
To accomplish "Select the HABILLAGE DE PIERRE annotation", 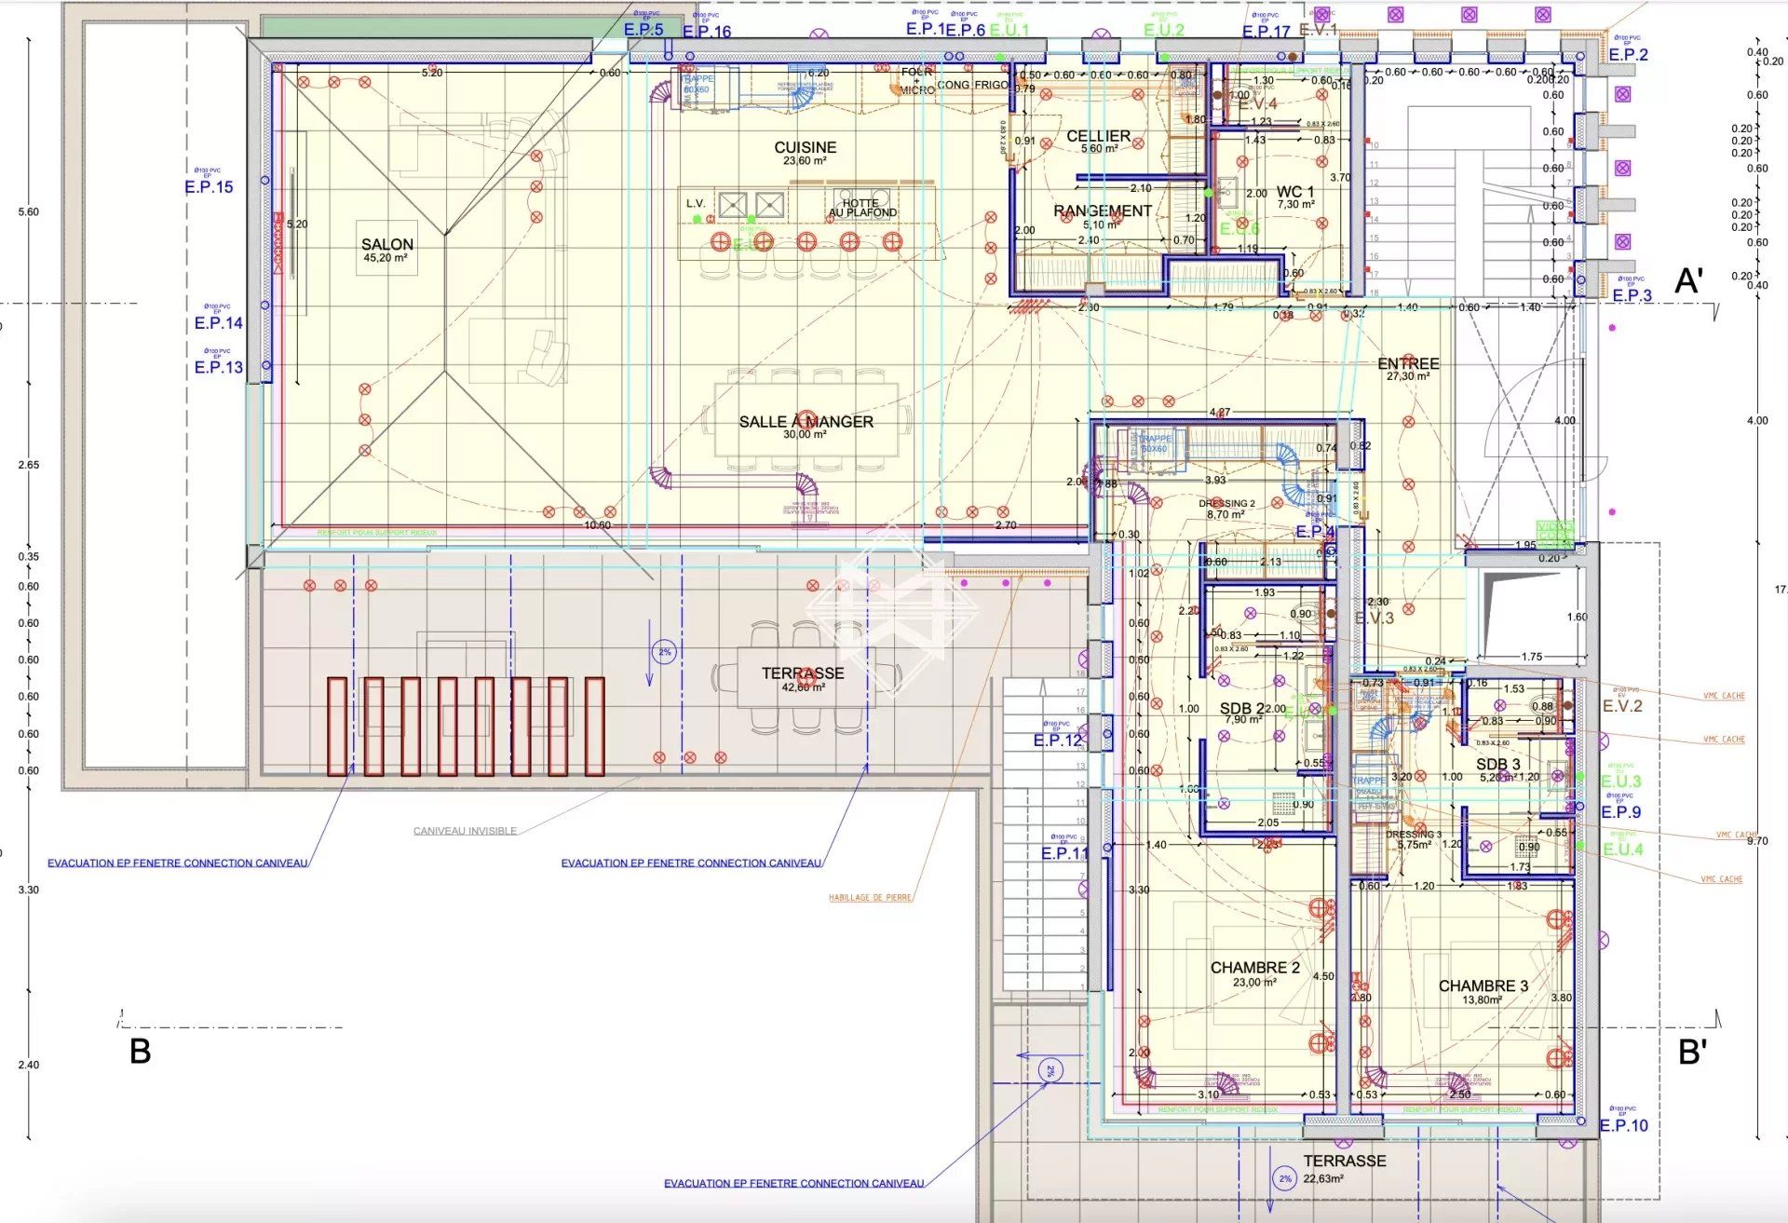I will tap(870, 898).
